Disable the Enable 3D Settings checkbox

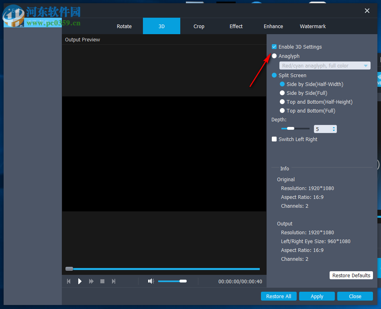coord(274,47)
